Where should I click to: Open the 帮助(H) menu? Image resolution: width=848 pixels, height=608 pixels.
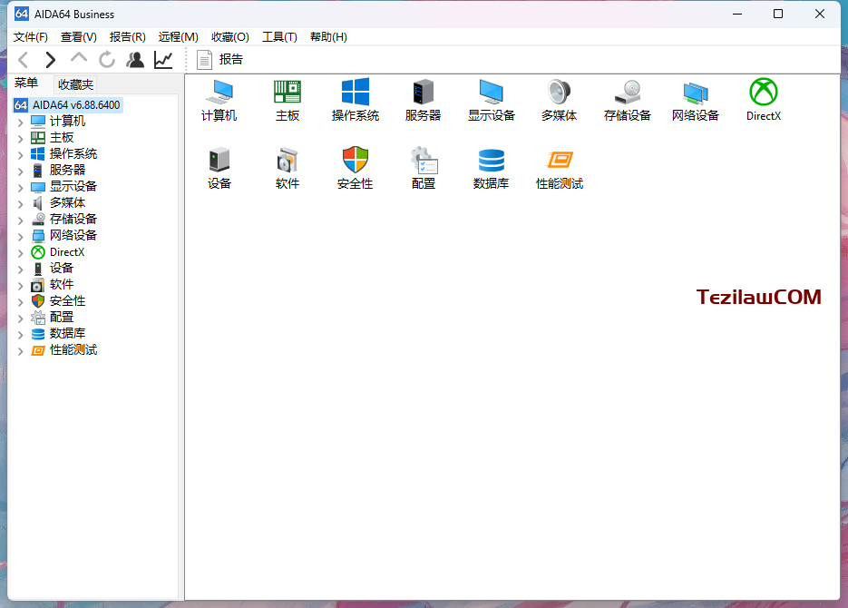[x=328, y=37]
